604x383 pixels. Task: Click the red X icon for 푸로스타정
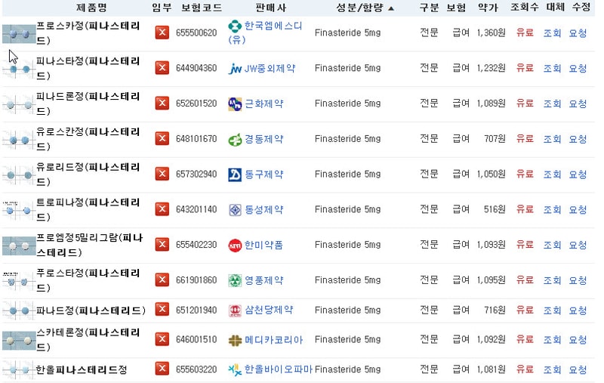coord(162,280)
